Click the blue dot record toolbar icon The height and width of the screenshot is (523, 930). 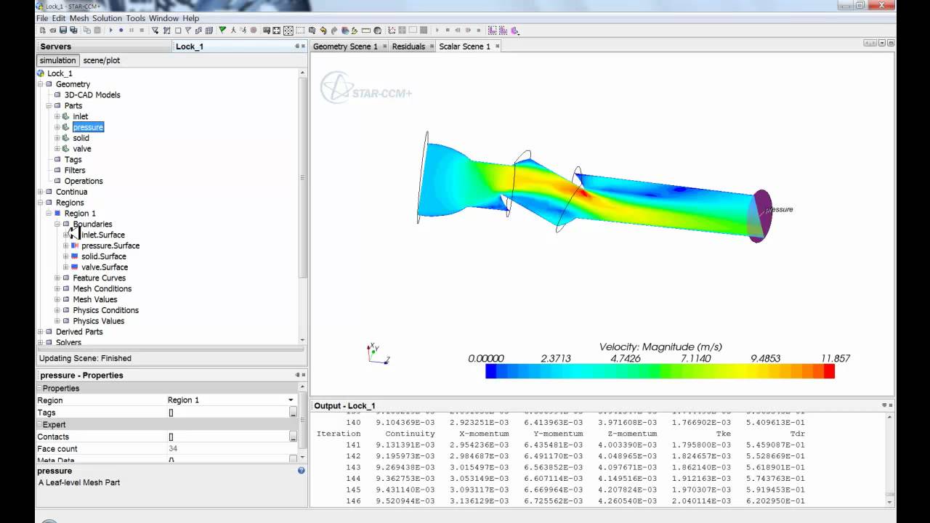[121, 31]
